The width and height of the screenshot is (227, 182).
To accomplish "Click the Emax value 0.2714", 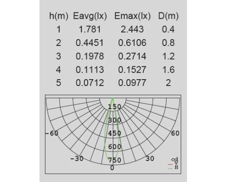I will [x=132, y=56].
